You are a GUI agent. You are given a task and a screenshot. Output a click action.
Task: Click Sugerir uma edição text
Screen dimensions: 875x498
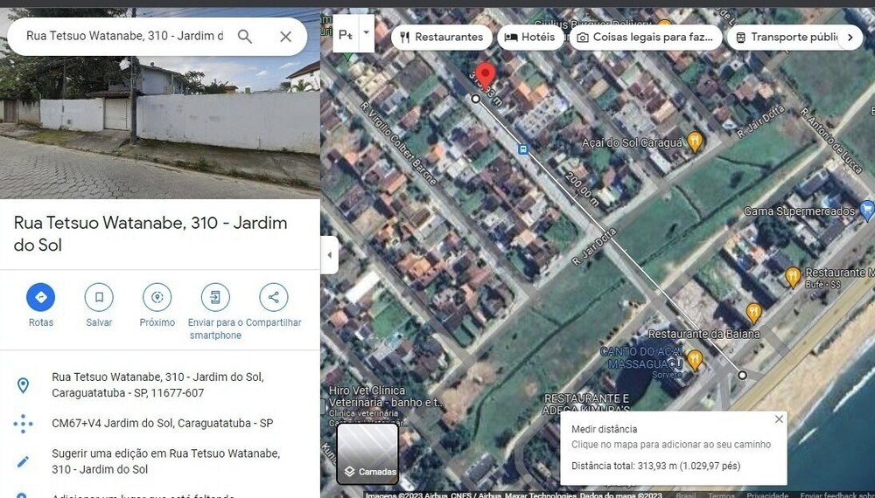[x=165, y=461]
